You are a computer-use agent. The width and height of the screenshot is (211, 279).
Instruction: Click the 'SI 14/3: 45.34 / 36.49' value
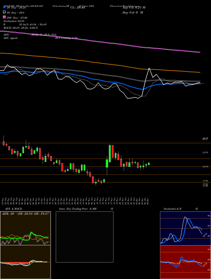coord(33,25)
